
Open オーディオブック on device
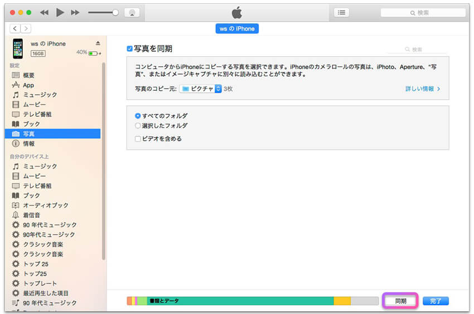point(52,205)
